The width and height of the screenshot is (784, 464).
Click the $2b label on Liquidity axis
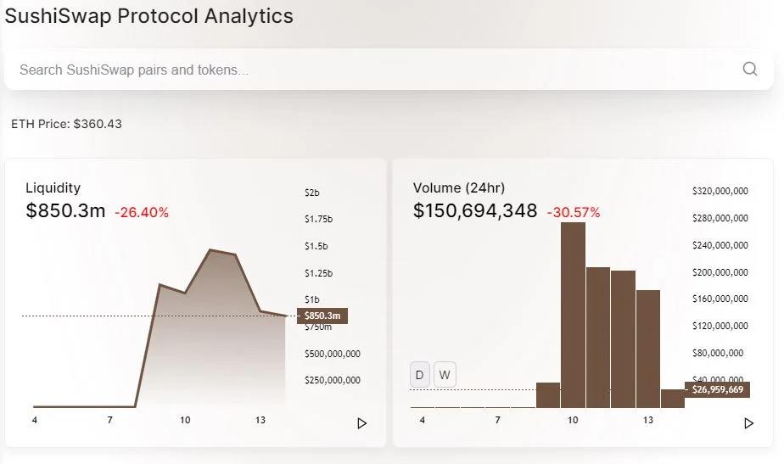coord(312,193)
